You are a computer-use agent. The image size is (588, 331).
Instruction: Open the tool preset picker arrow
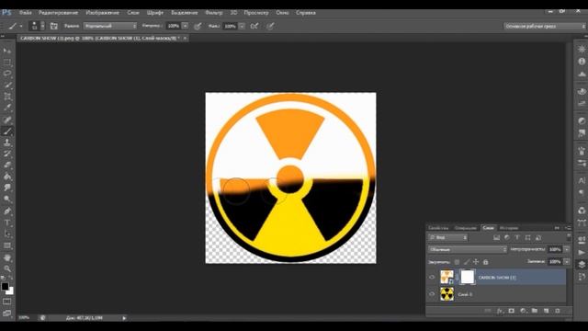click(21, 26)
